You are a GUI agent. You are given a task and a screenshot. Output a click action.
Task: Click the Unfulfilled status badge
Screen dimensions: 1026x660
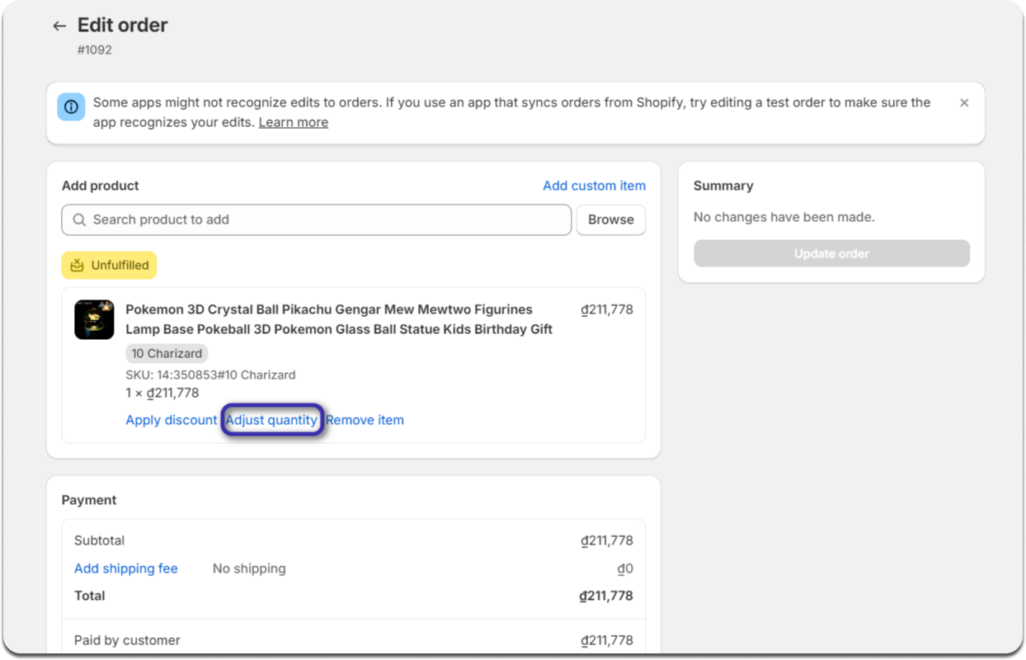[109, 266]
